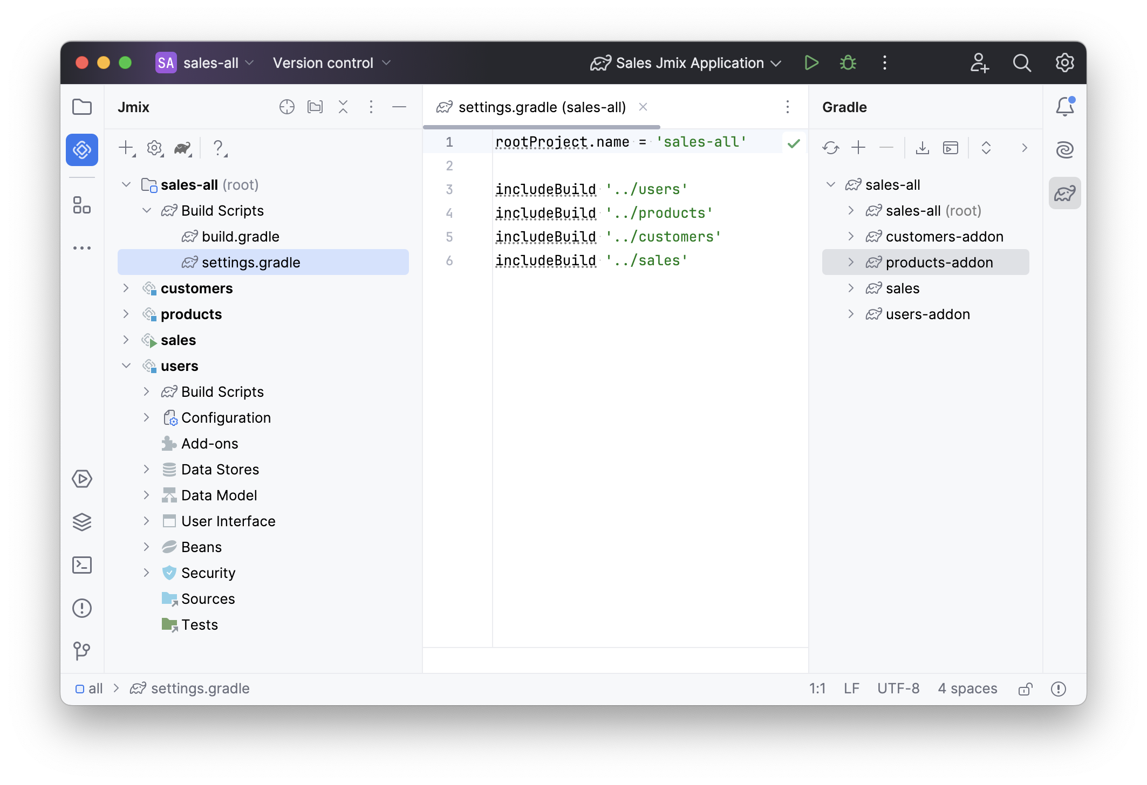Select build.gradle file in the Jmix tree
The image size is (1147, 785).
240,237
